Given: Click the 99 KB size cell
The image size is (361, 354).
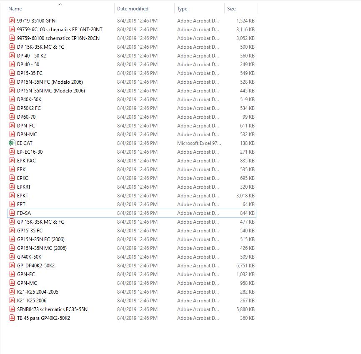Looking at the screenshot, I should [x=248, y=117].
